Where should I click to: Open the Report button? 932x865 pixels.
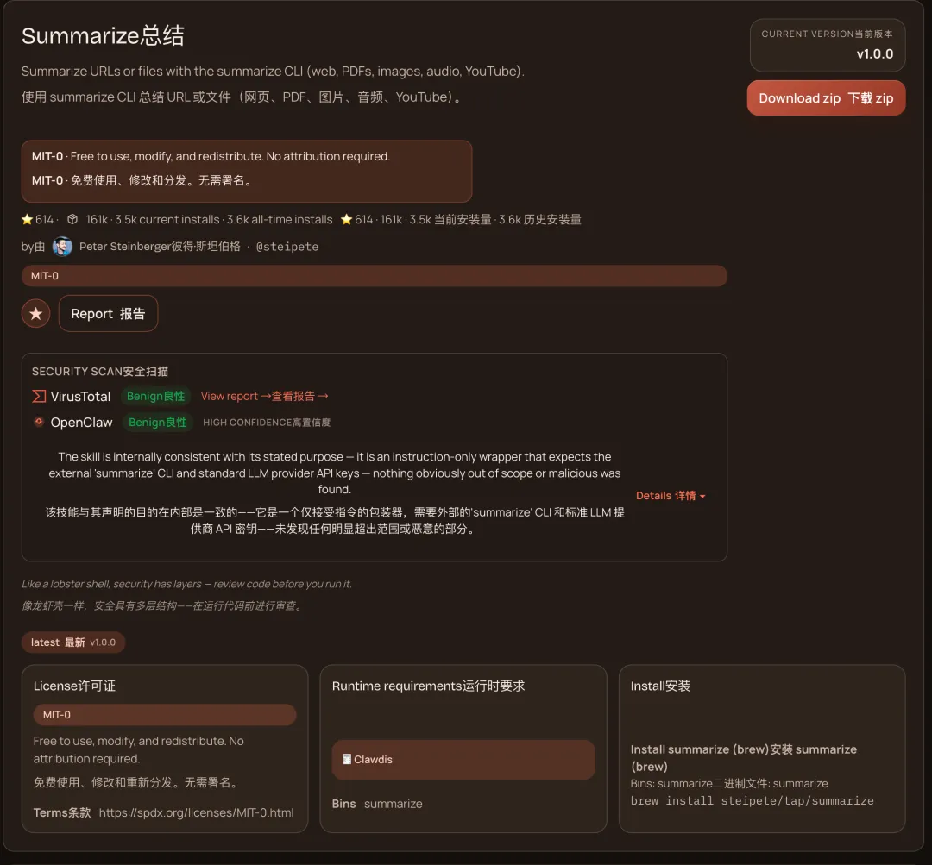click(x=108, y=314)
